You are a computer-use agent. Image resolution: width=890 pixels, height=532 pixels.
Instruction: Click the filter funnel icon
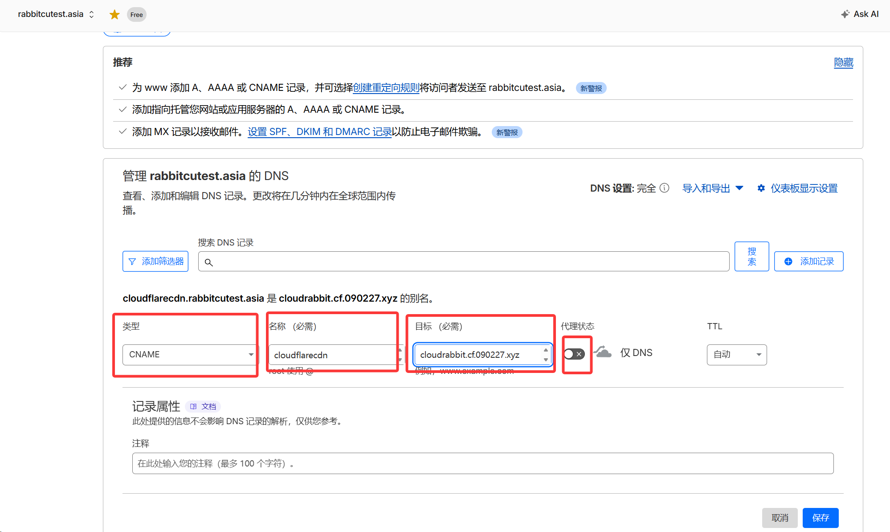tap(132, 262)
